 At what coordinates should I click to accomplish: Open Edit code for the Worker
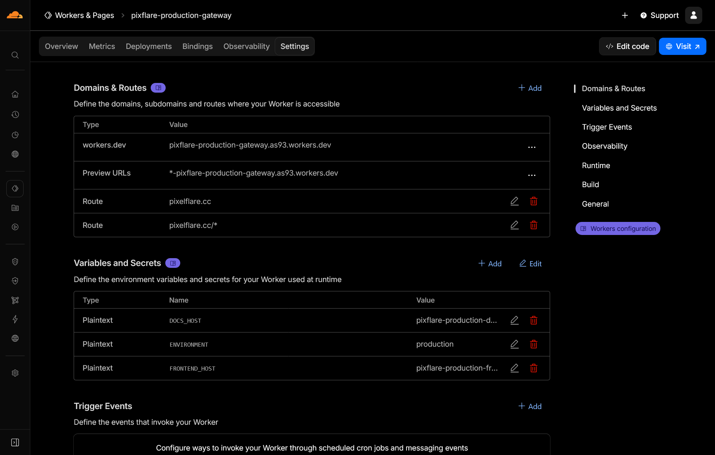(x=627, y=46)
